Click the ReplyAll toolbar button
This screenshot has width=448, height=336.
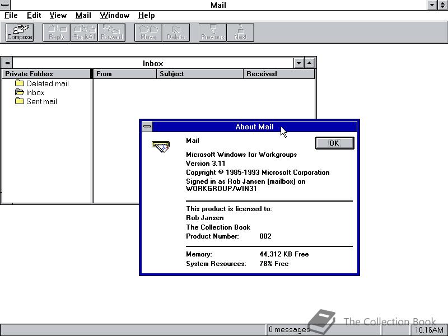coord(84,32)
